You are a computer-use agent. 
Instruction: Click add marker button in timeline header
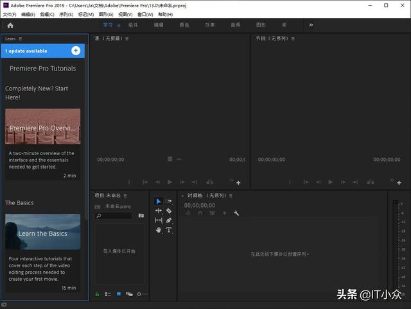pyautogui.click(x=224, y=213)
